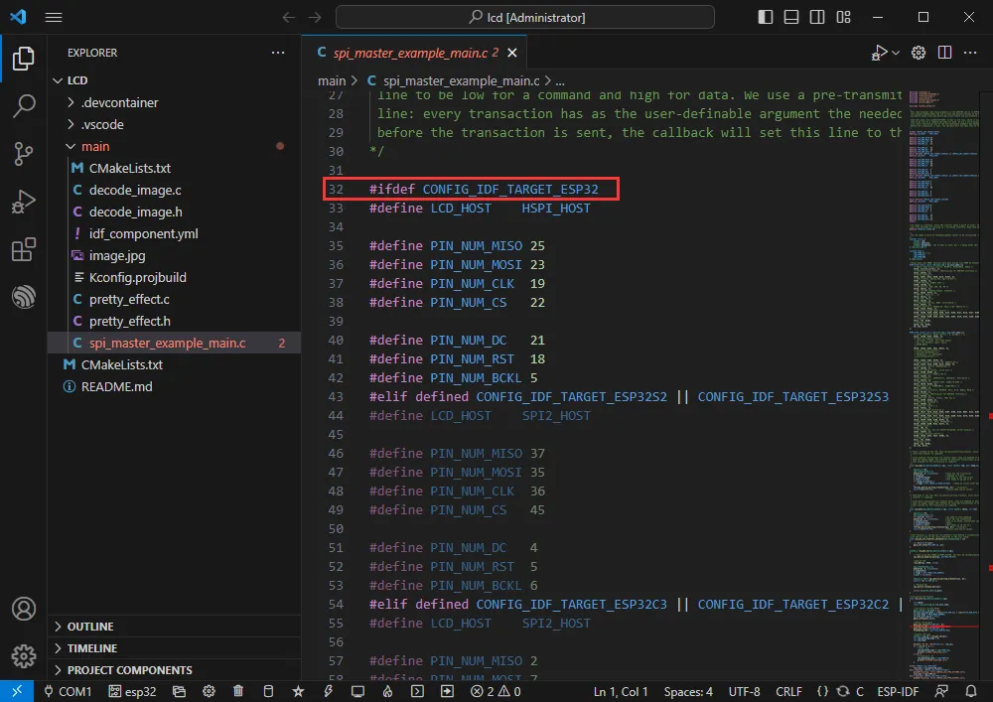Click the ESP-IDF flash bolt icon
The height and width of the screenshot is (702, 993).
(327, 690)
